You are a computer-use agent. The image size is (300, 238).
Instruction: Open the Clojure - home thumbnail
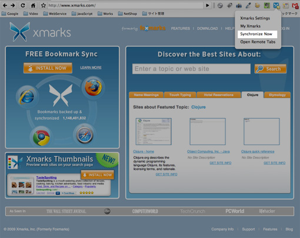pyautogui.click(x=154, y=132)
